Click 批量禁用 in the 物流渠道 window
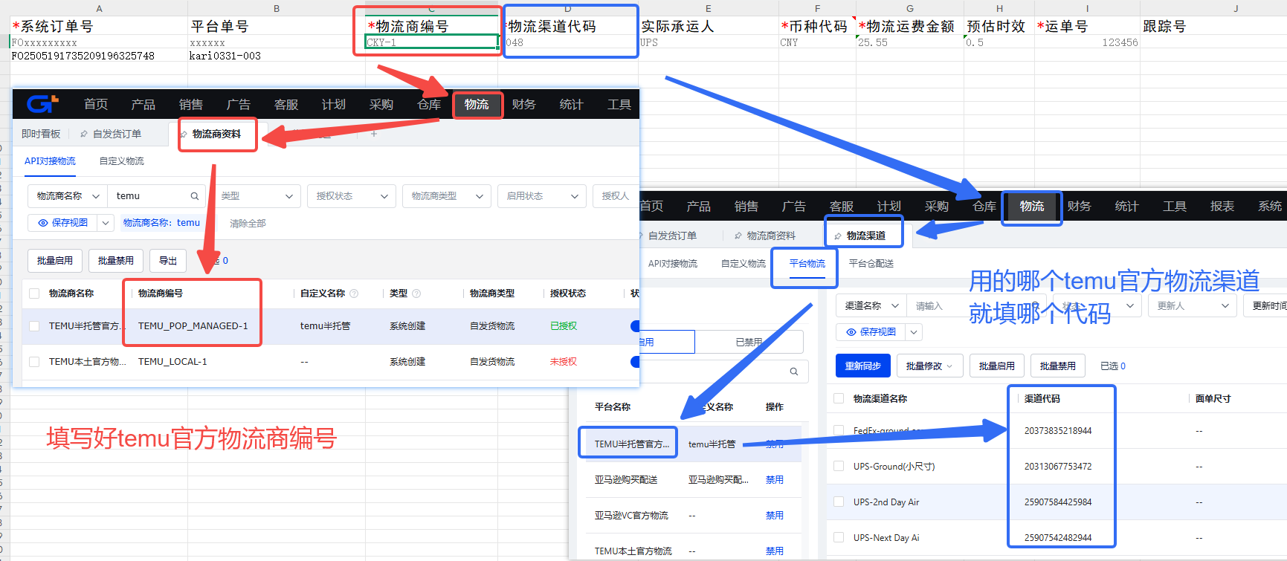The height and width of the screenshot is (561, 1287). click(1058, 366)
